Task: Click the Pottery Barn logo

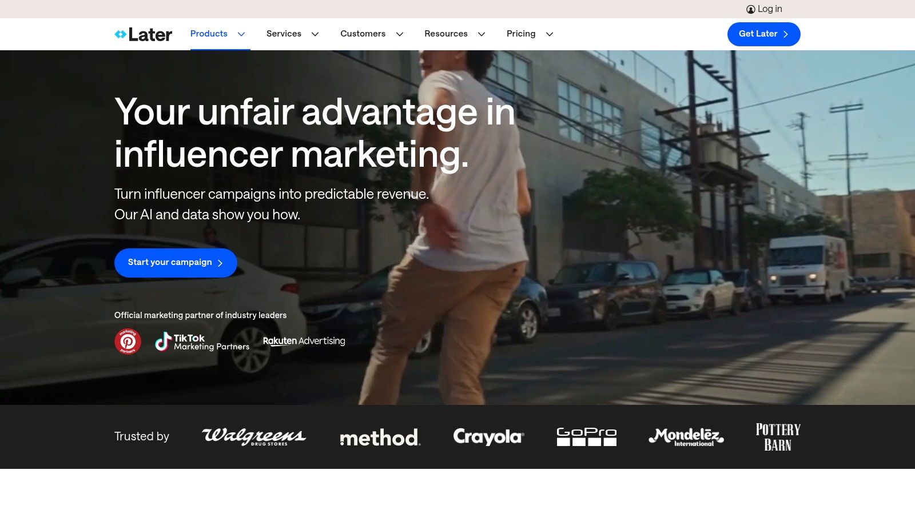Action: coord(778,436)
